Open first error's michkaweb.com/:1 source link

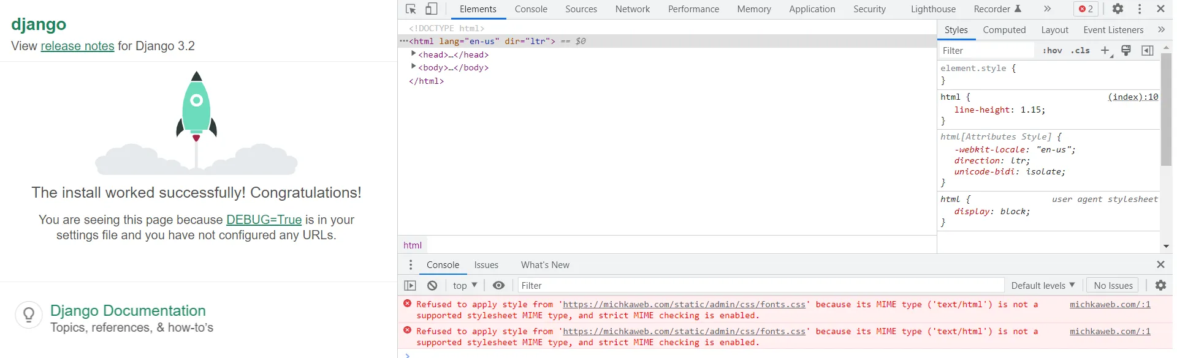(1110, 304)
